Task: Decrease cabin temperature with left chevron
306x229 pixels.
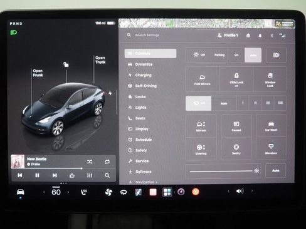Action: point(44,192)
